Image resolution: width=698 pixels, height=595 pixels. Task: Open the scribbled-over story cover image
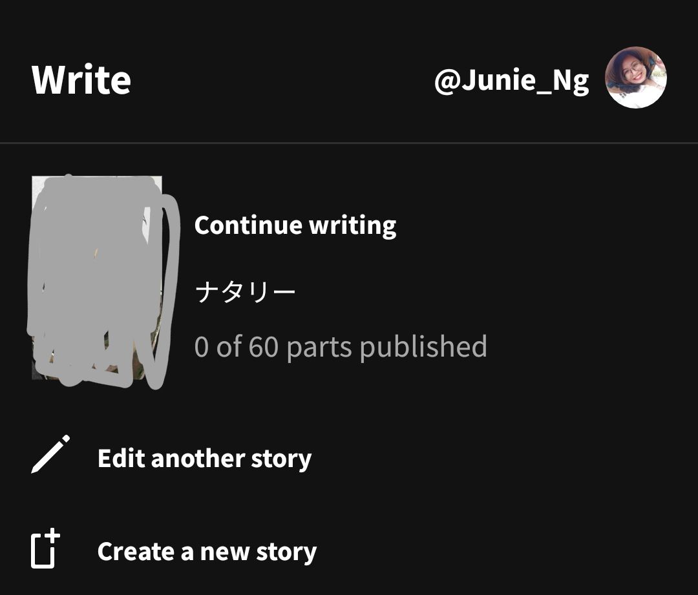coord(97,278)
